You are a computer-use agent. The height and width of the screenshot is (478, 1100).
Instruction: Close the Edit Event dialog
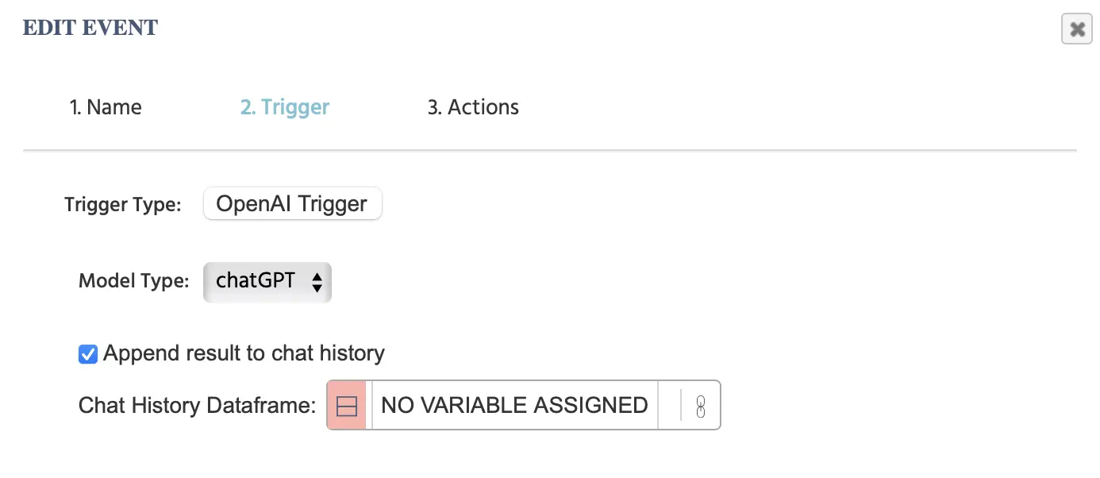[x=1077, y=29]
